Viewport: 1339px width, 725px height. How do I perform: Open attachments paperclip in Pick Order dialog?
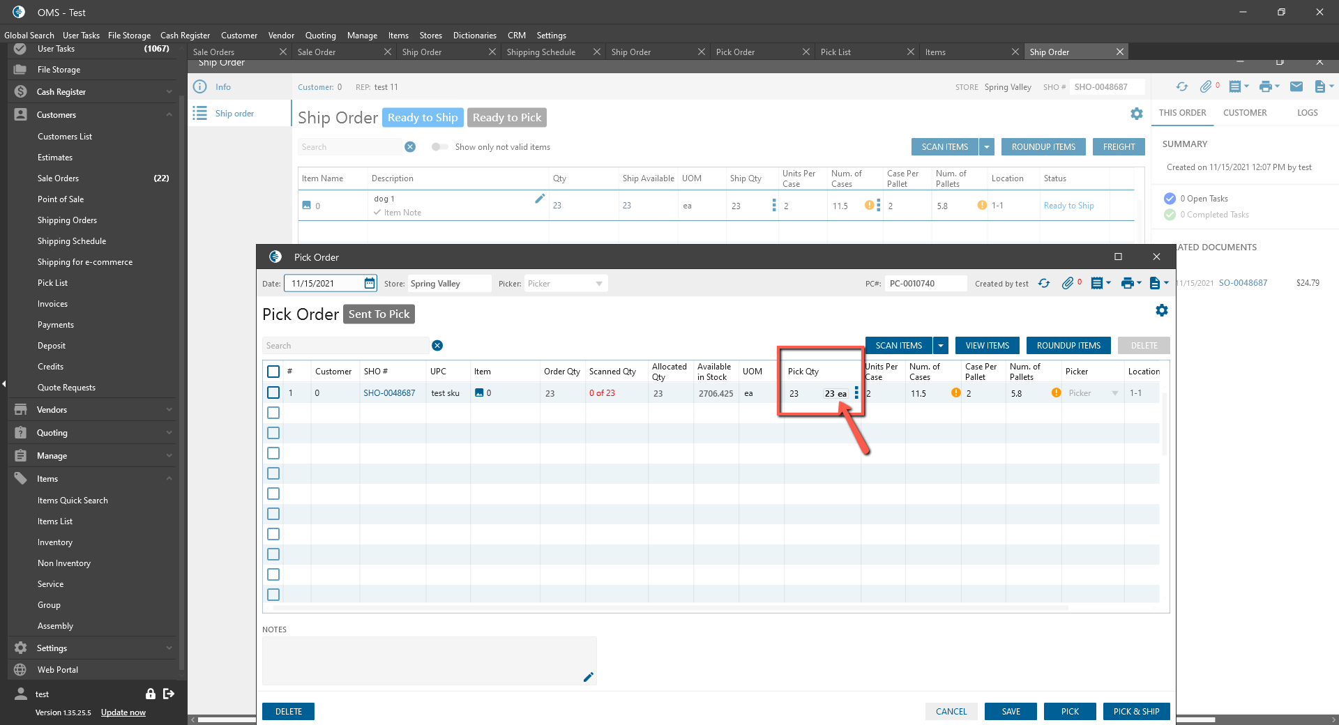pyautogui.click(x=1068, y=283)
